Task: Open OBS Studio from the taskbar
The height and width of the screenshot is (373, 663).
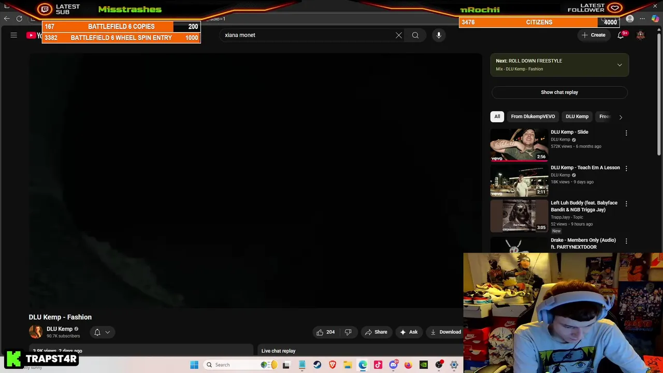Action: 439,365
